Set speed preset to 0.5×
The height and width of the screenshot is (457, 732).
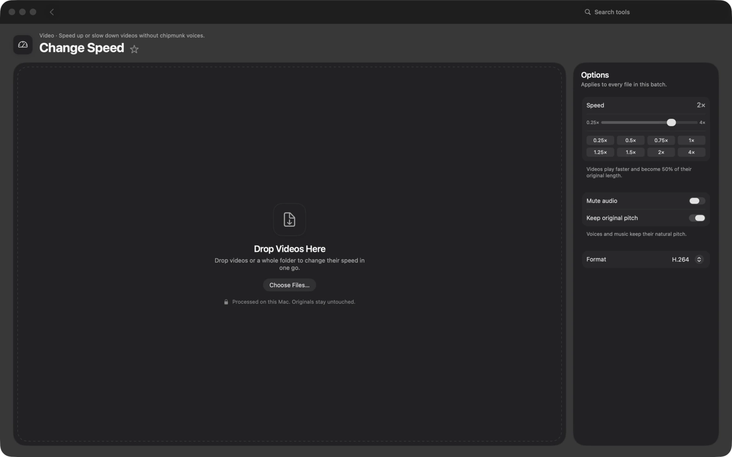coord(630,140)
